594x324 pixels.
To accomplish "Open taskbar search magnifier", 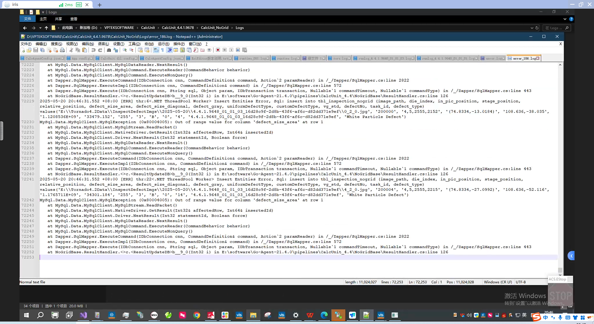I will coord(40,315).
